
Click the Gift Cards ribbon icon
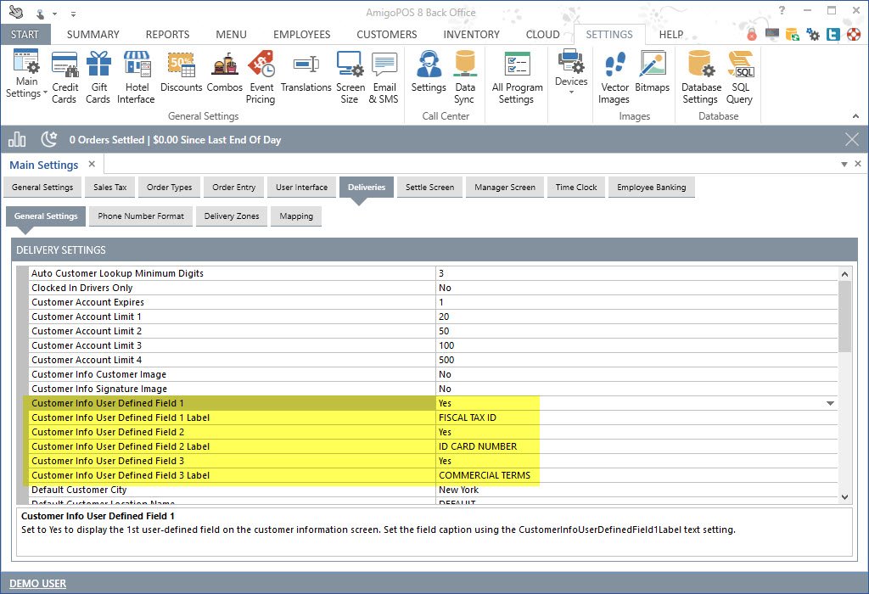[x=98, y=76]
